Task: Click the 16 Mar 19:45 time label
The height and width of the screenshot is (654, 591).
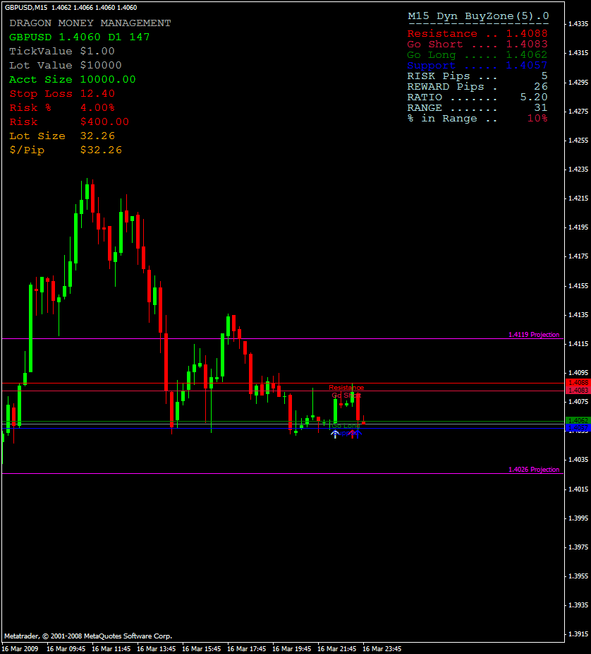Action: click(291, 648)
